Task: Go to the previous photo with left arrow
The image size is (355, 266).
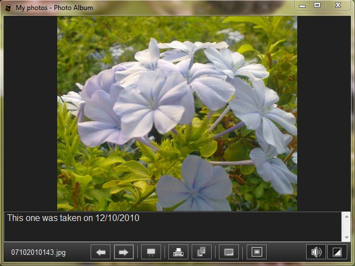Action: pyautogui.click(x=101, y=252)
